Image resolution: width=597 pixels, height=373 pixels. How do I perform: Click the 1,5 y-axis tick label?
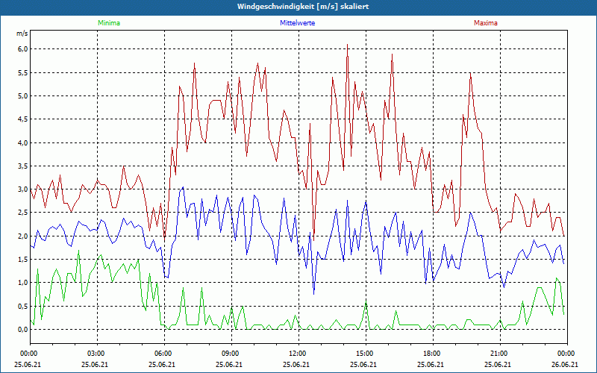[22, 260]
